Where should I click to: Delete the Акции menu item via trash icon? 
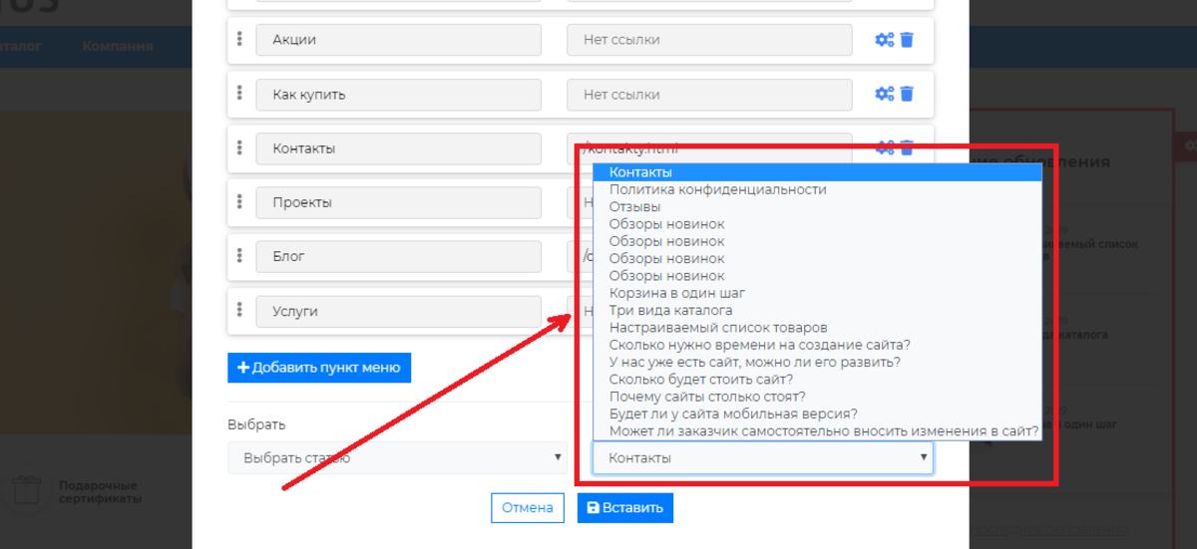point(907,40)
